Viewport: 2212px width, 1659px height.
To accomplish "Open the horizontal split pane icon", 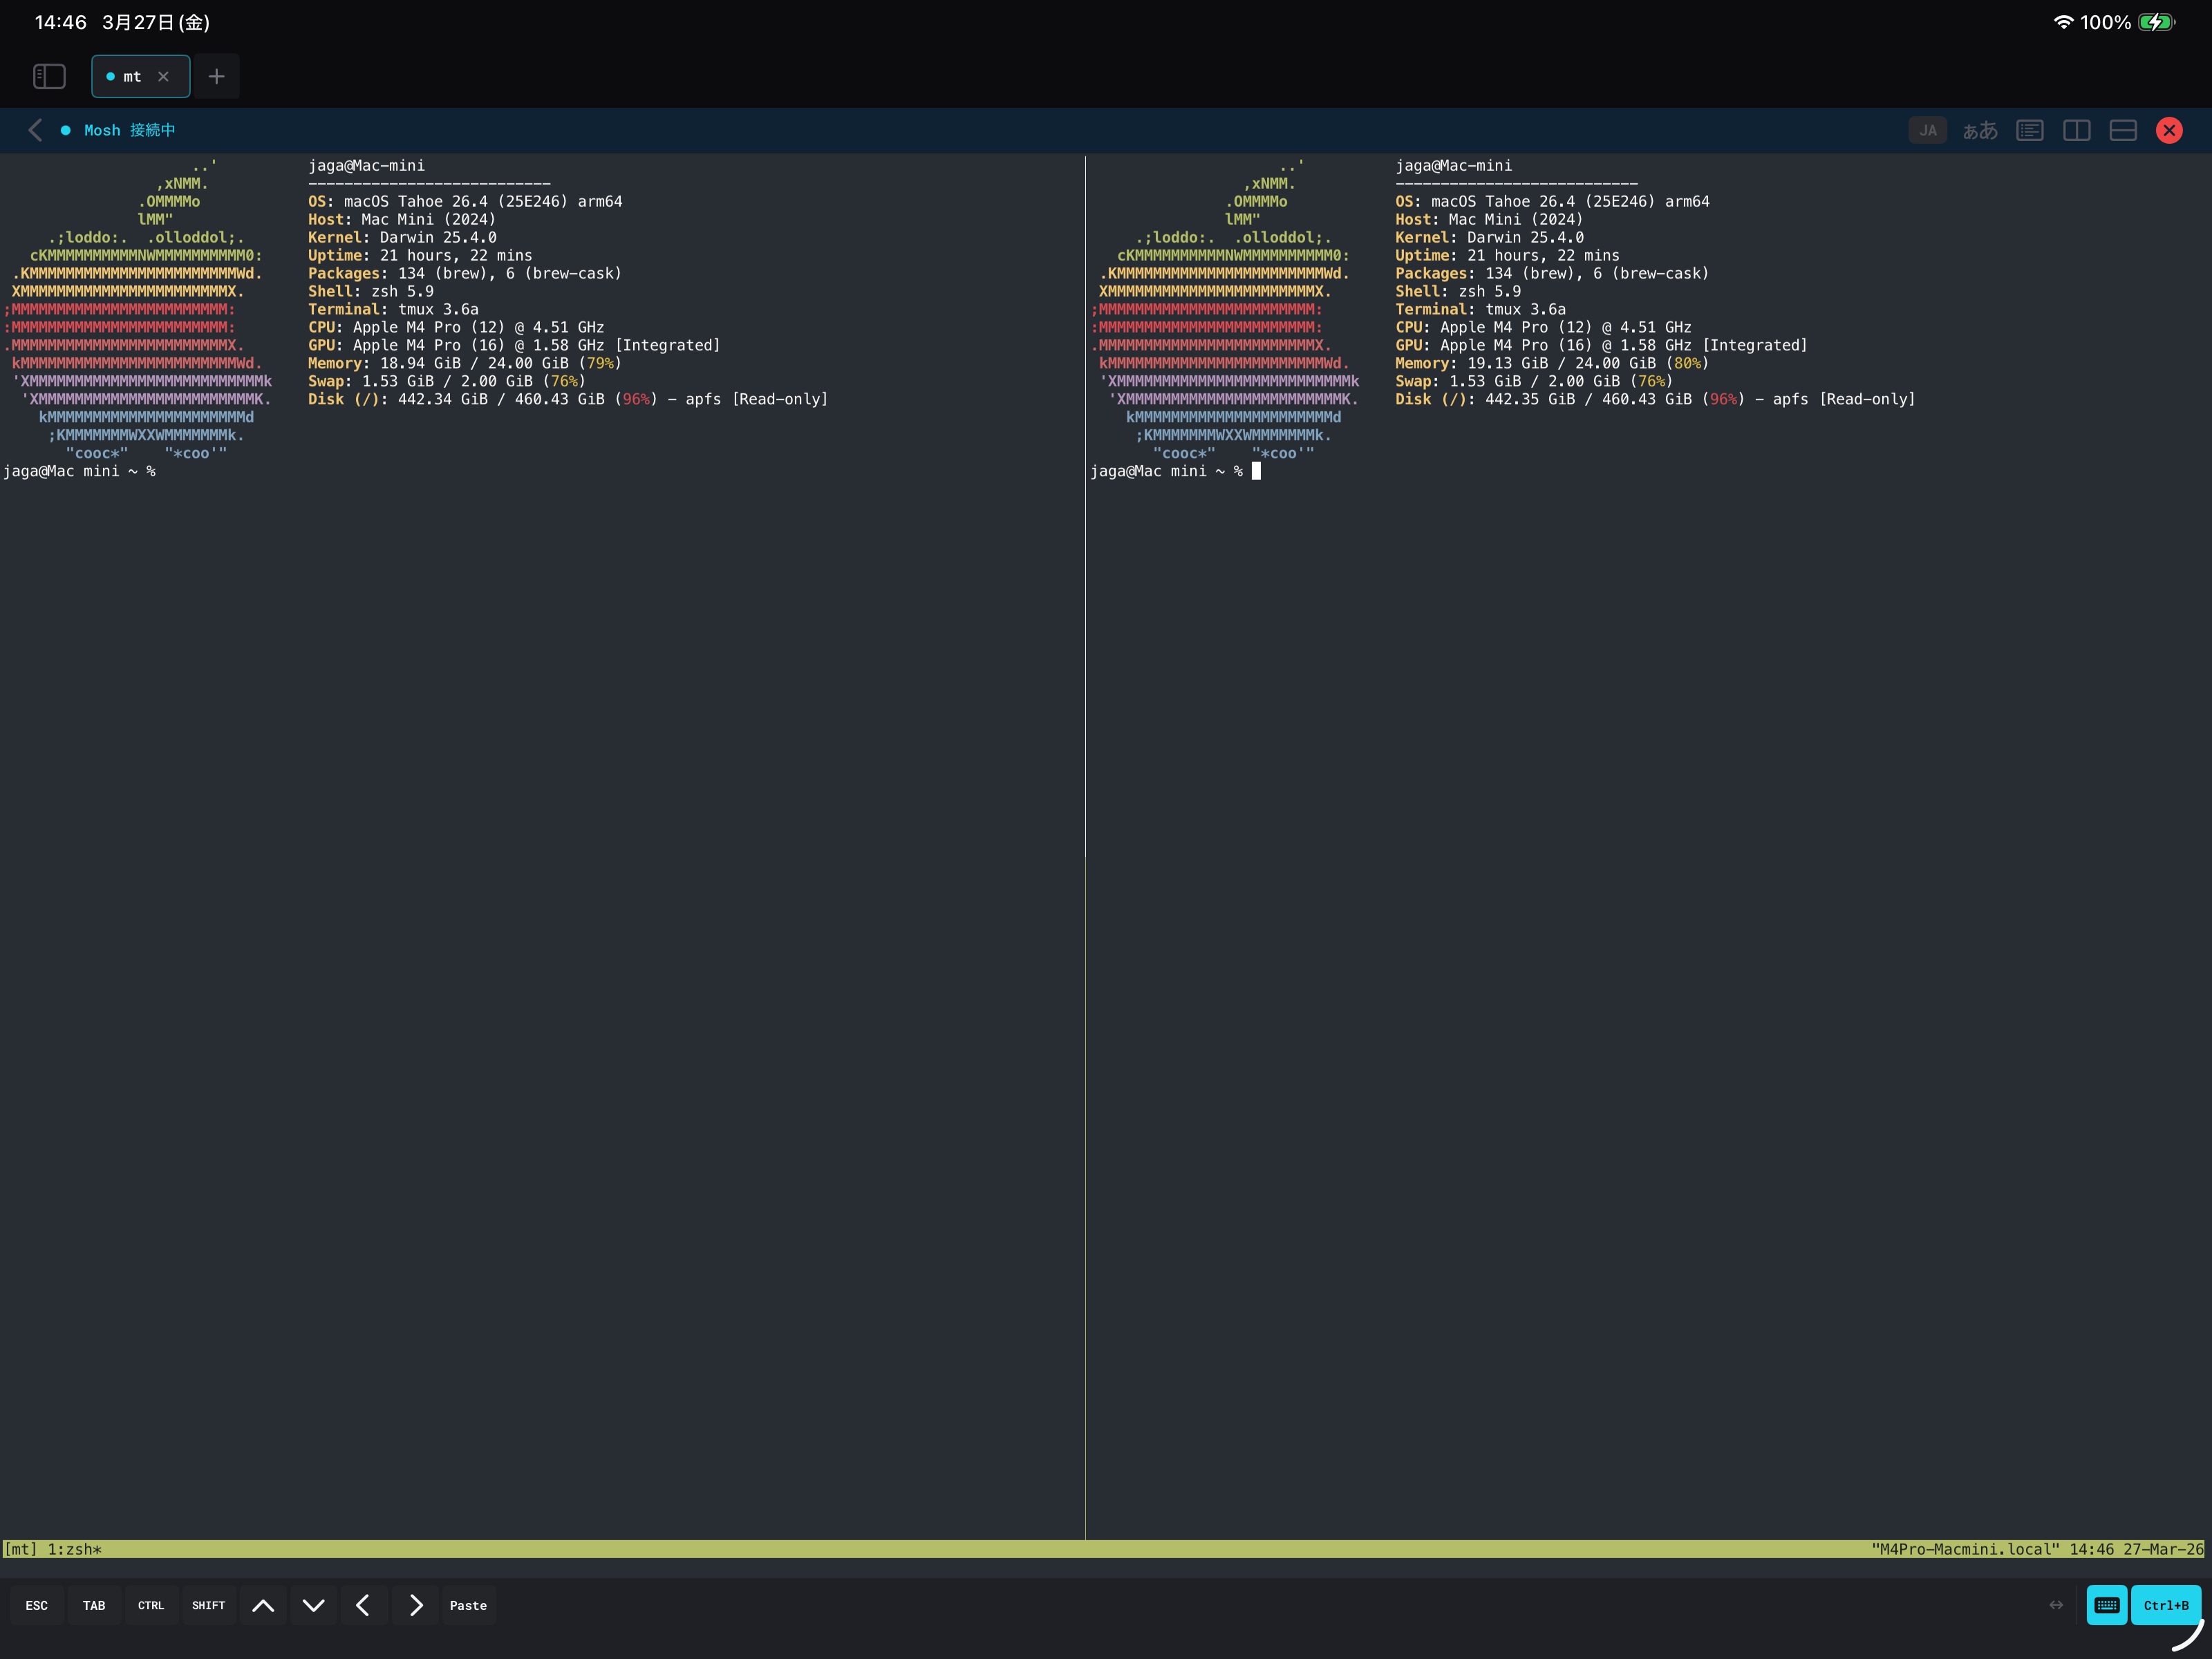I will point(2124,130).
